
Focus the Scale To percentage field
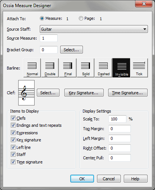[117, 119]
